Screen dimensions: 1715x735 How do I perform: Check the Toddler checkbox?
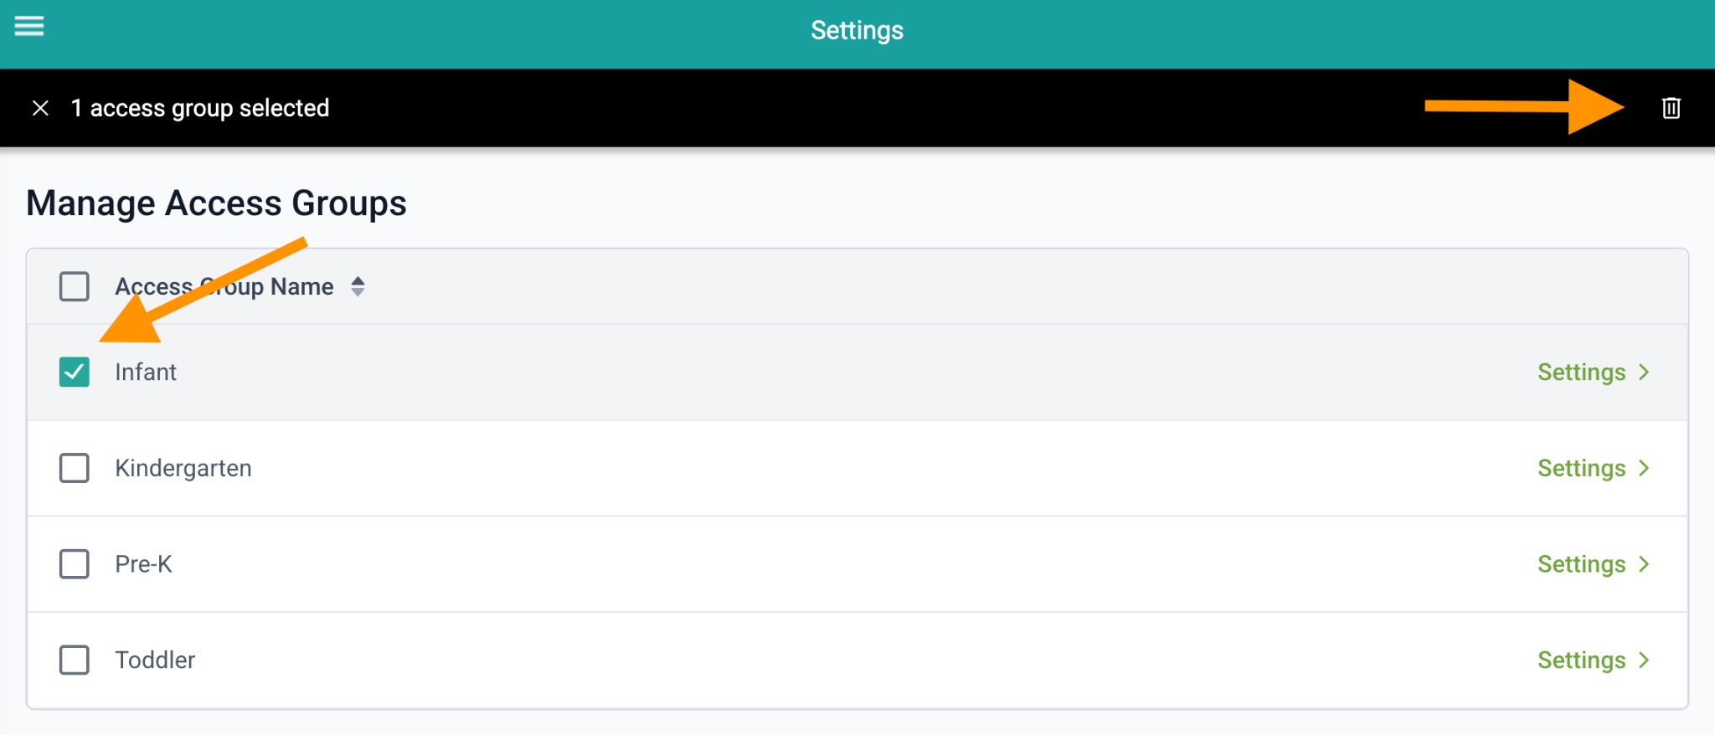[75, 660]
